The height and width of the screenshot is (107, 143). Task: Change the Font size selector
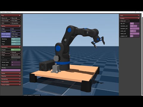(16, 44)
